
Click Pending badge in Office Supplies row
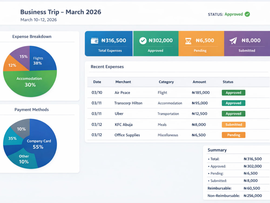coord(234,135)
